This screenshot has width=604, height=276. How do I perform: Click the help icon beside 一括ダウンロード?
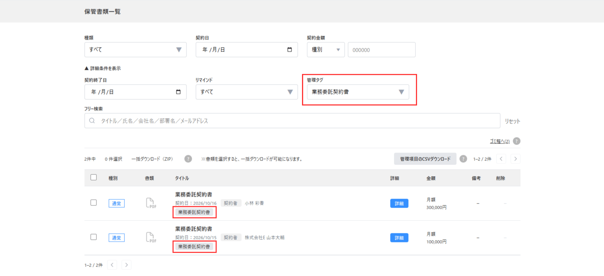pyautogui.click(x=188, y=159)
